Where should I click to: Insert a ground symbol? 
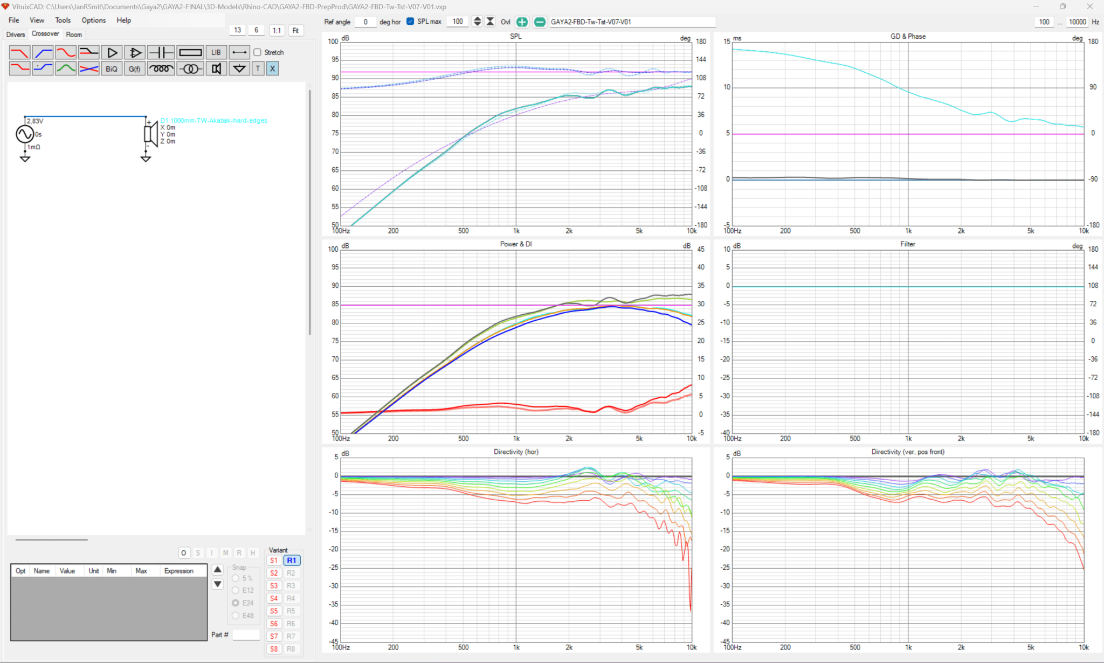coord(239,68)
